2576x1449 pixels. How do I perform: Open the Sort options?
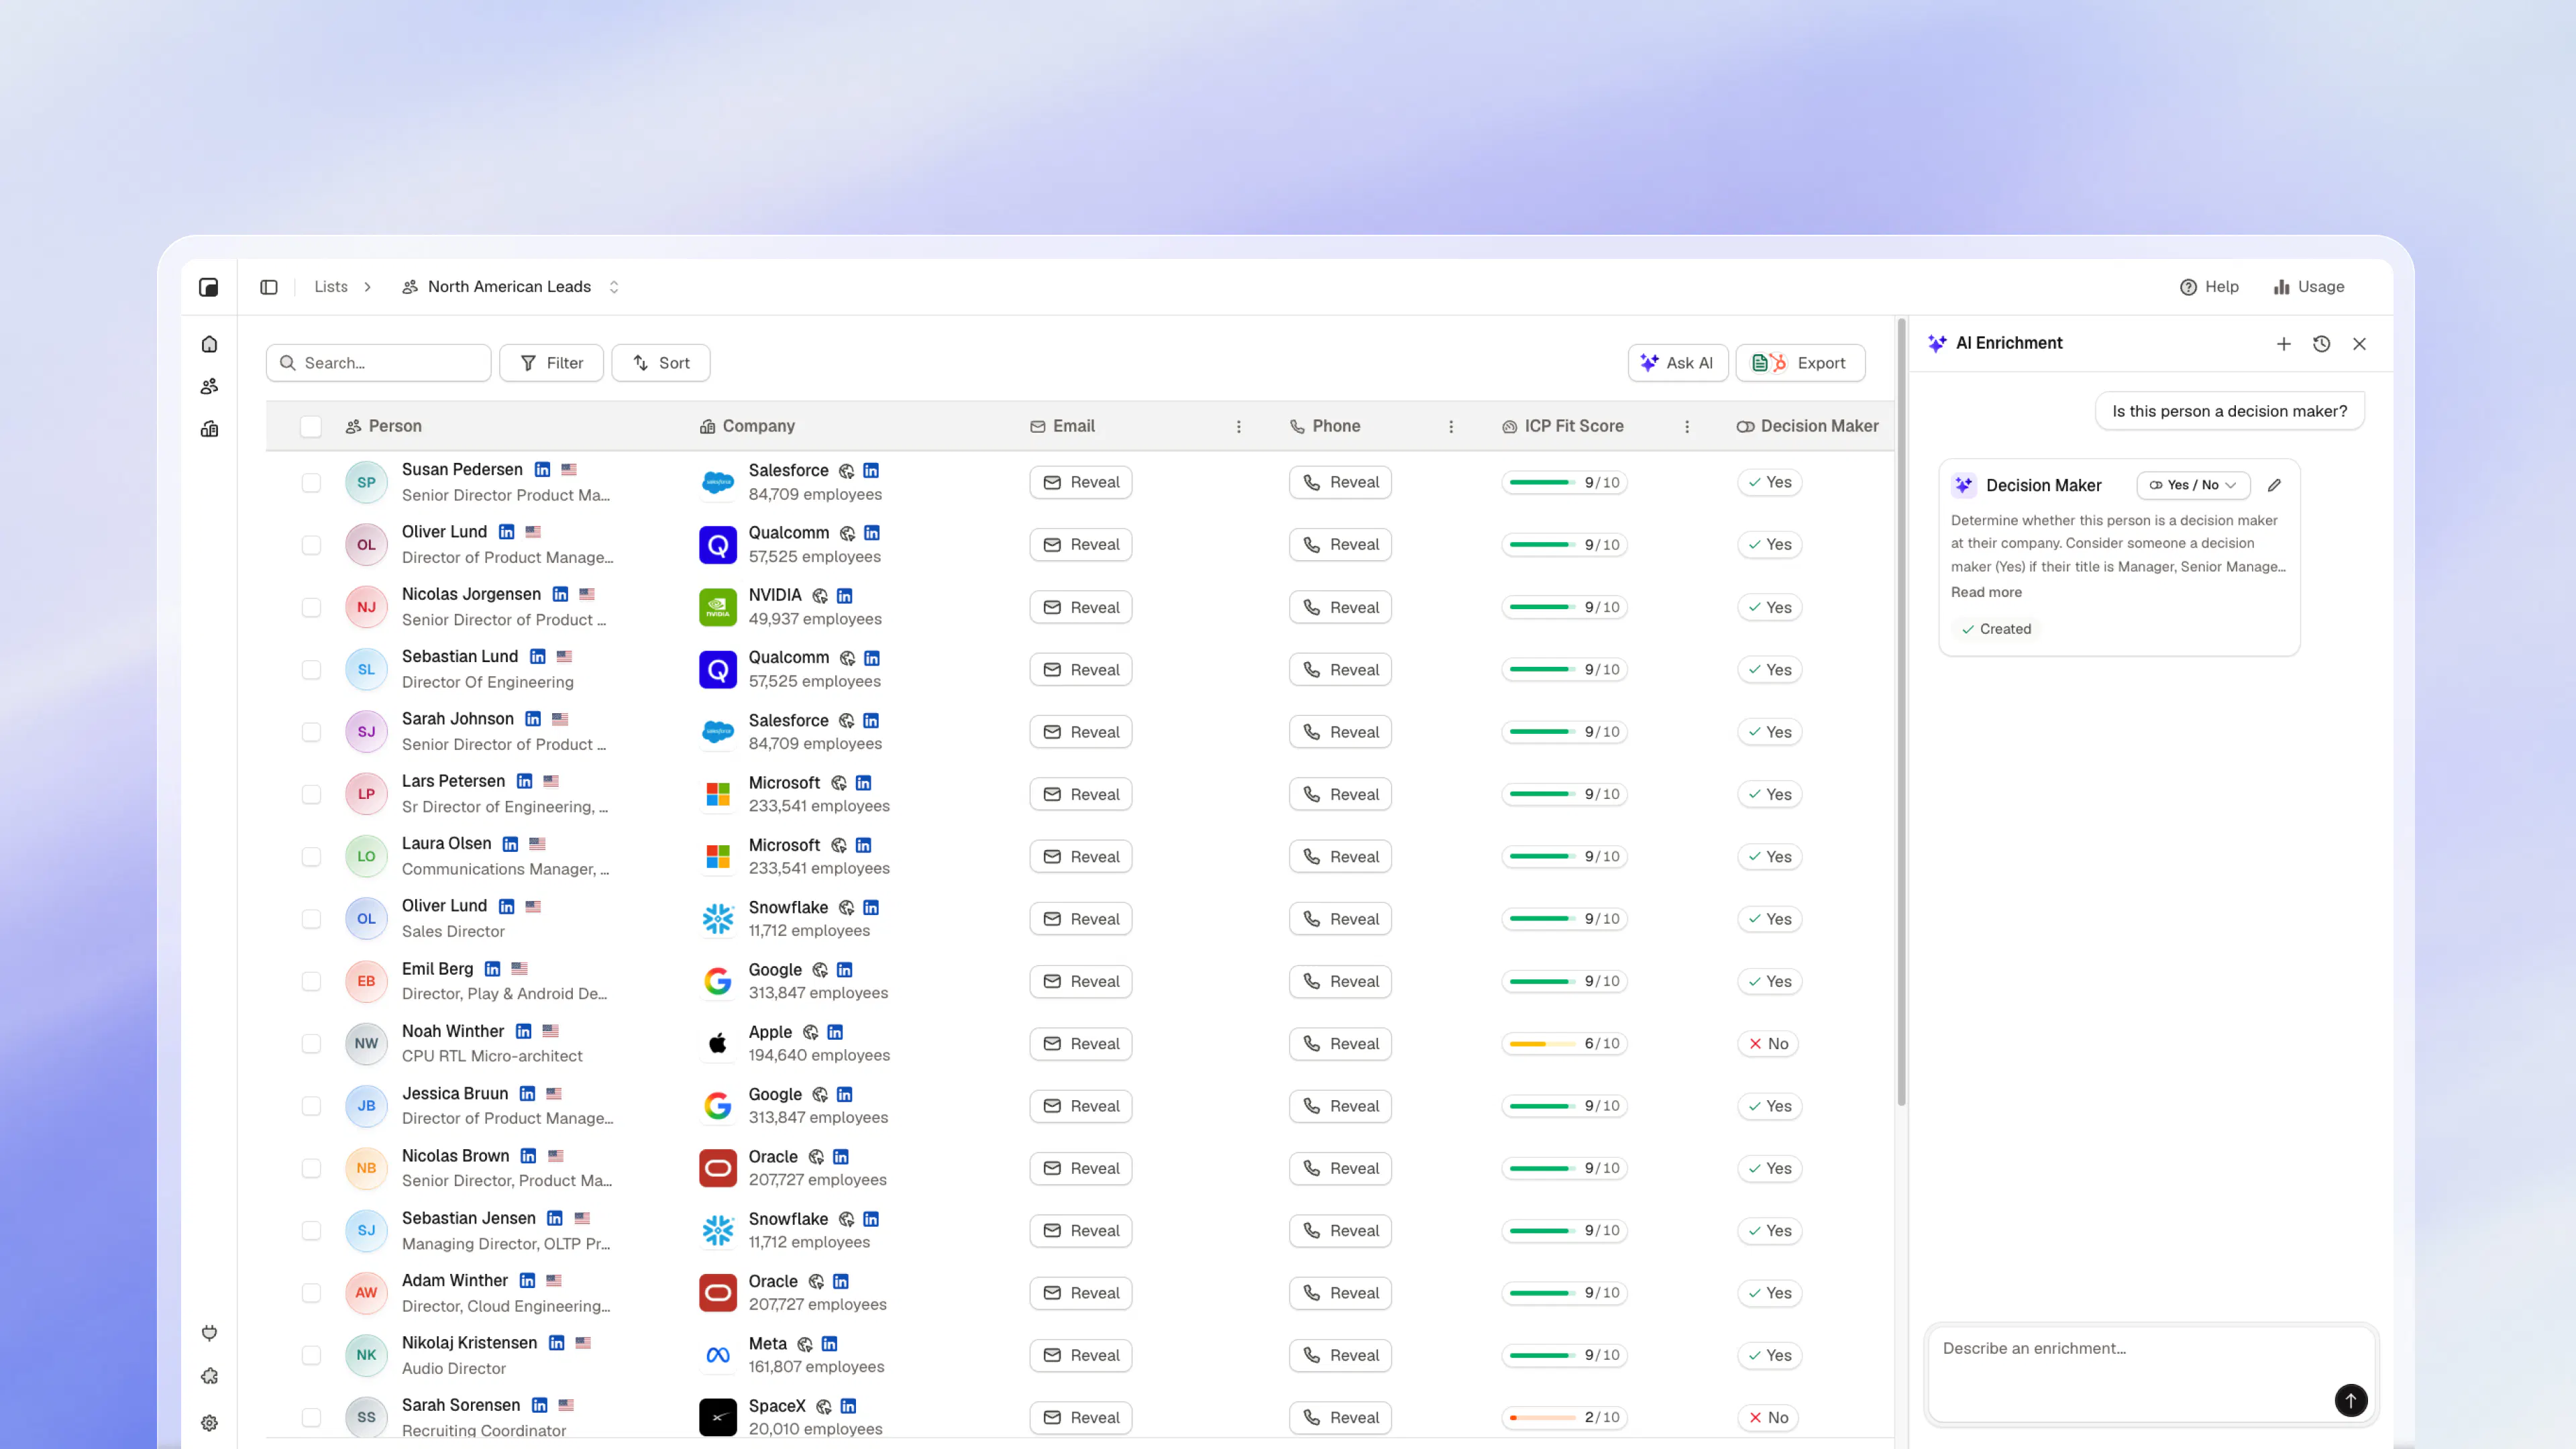(x=661, y=363)
